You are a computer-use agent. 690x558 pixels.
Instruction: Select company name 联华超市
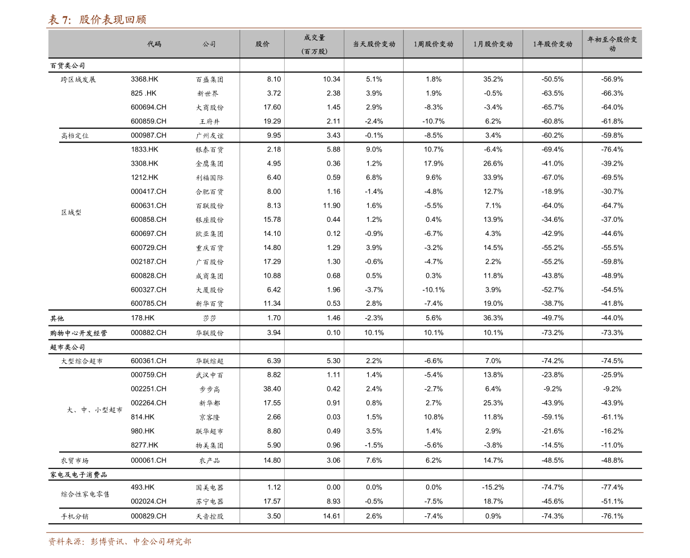point(209,432)
